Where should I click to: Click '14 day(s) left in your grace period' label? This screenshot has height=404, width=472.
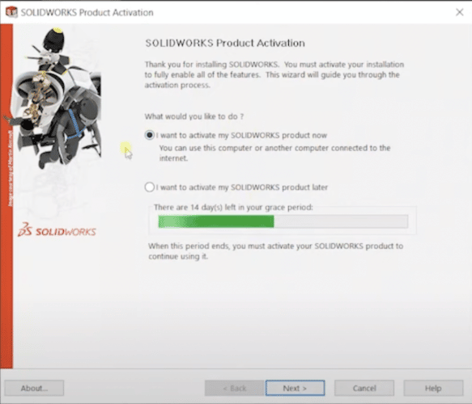(233, 208)
